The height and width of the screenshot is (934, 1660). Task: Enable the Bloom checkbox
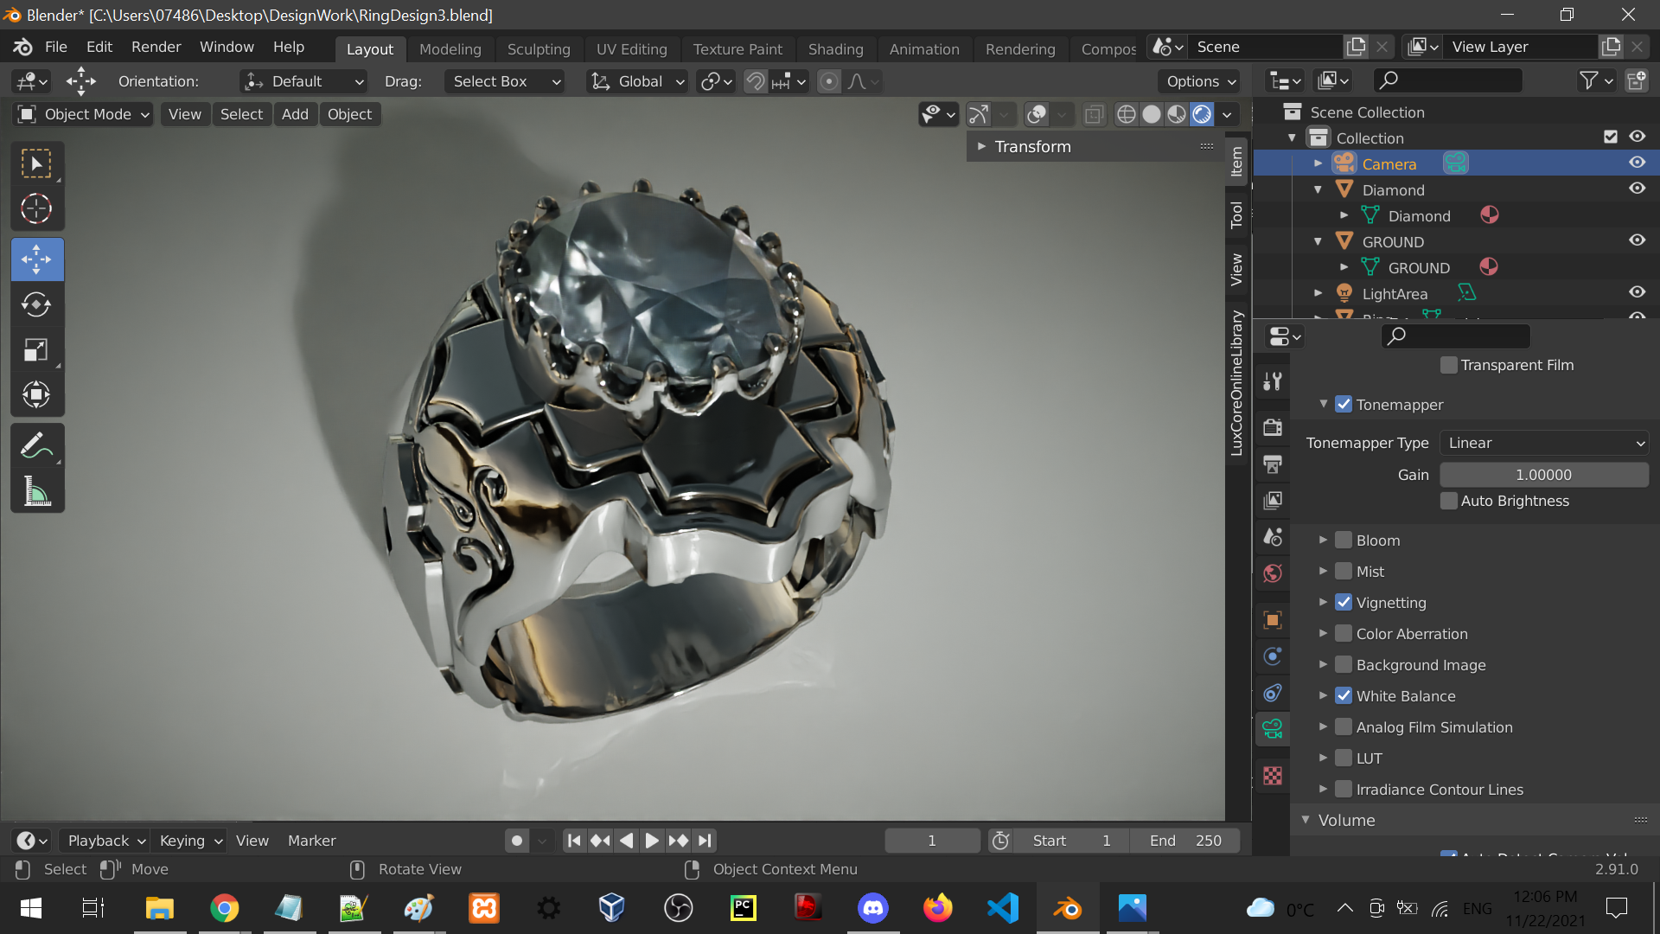(x=1344, y=541)
